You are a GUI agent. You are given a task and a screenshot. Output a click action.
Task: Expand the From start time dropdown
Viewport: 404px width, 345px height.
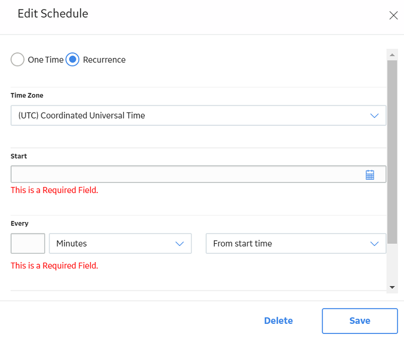point(296,243)
